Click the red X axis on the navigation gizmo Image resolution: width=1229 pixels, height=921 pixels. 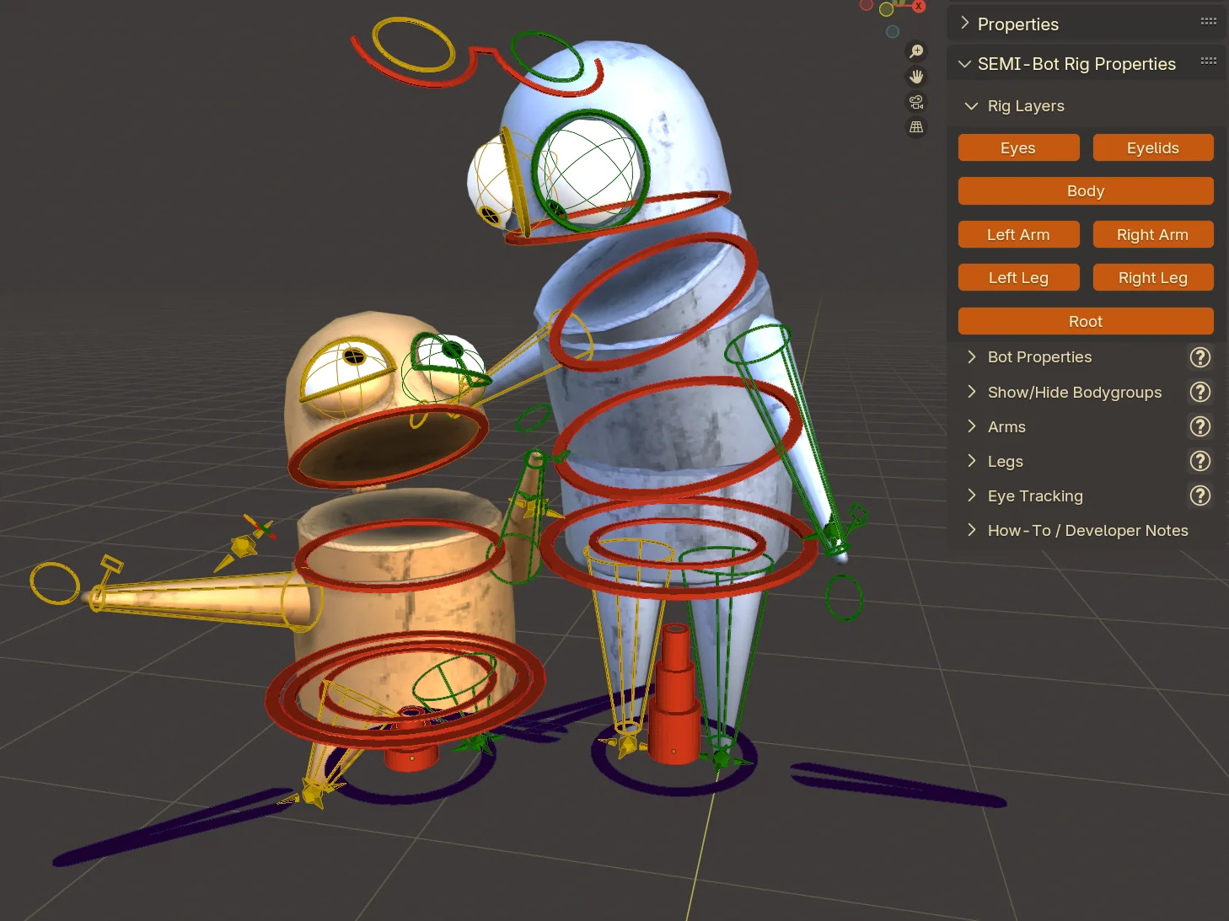[918, 6]
